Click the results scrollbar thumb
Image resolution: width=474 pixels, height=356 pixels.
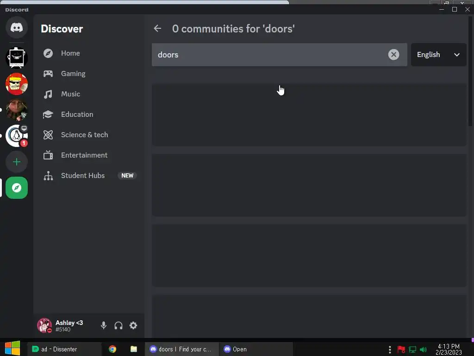470,70
